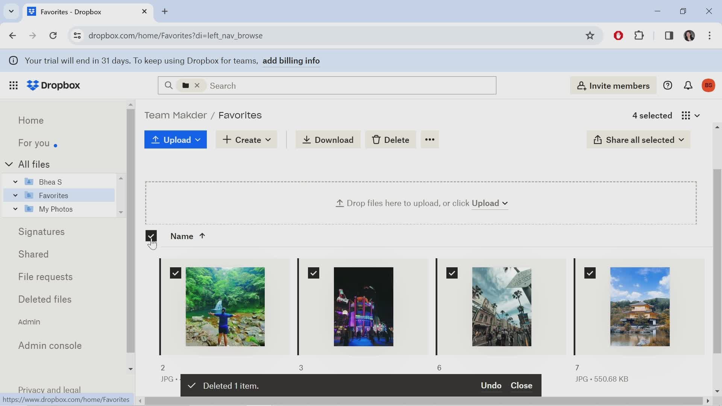Click the Upload icon button
This screenshot has height=406, width=722.
(156, 140)
